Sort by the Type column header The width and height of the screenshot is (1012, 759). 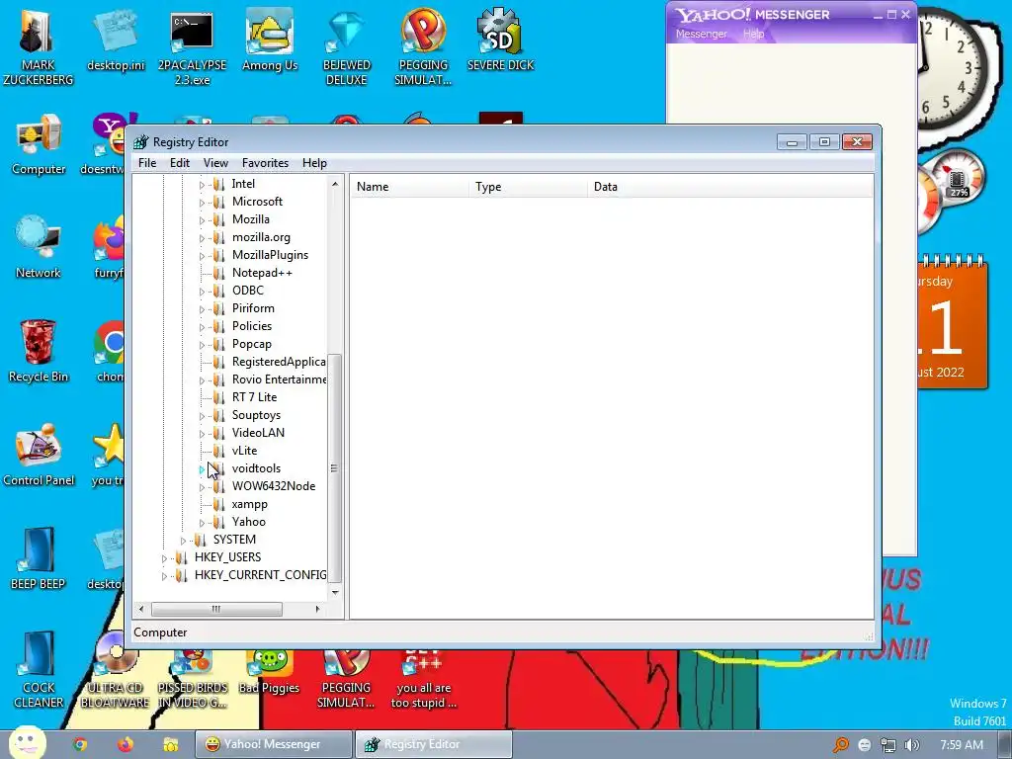528,187
